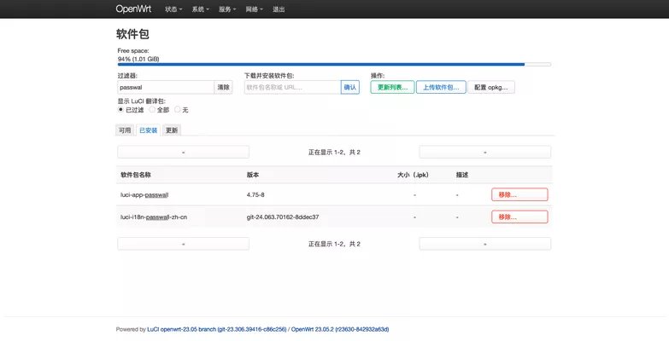Focus the filter field containing passwal
This screenshot has width=669, height=341.
(165, 87)
